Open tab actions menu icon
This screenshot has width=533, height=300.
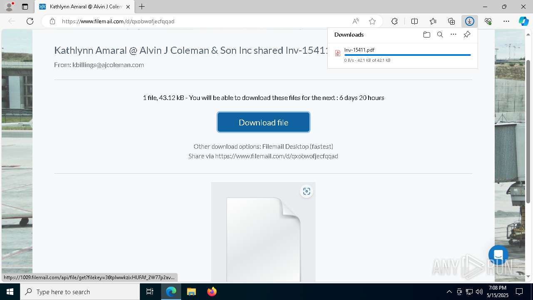[25, 7]
